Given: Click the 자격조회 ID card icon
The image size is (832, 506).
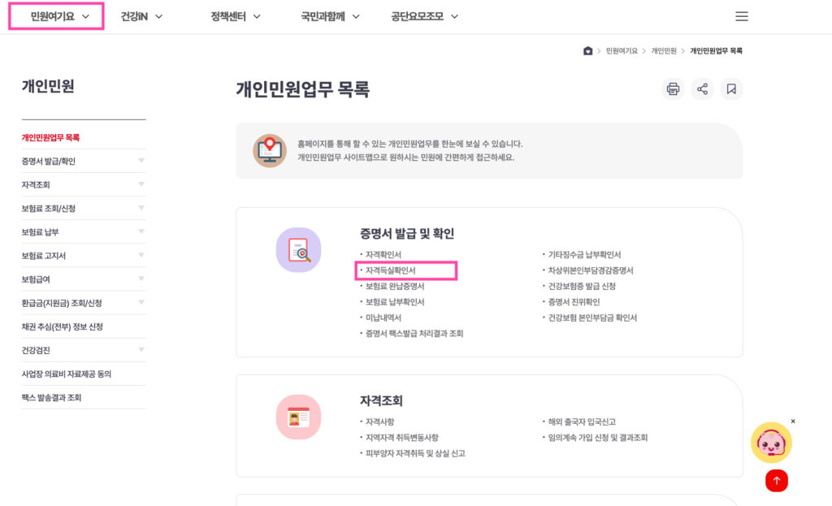Looking at the screenshot, I should (x=298, y=417).
